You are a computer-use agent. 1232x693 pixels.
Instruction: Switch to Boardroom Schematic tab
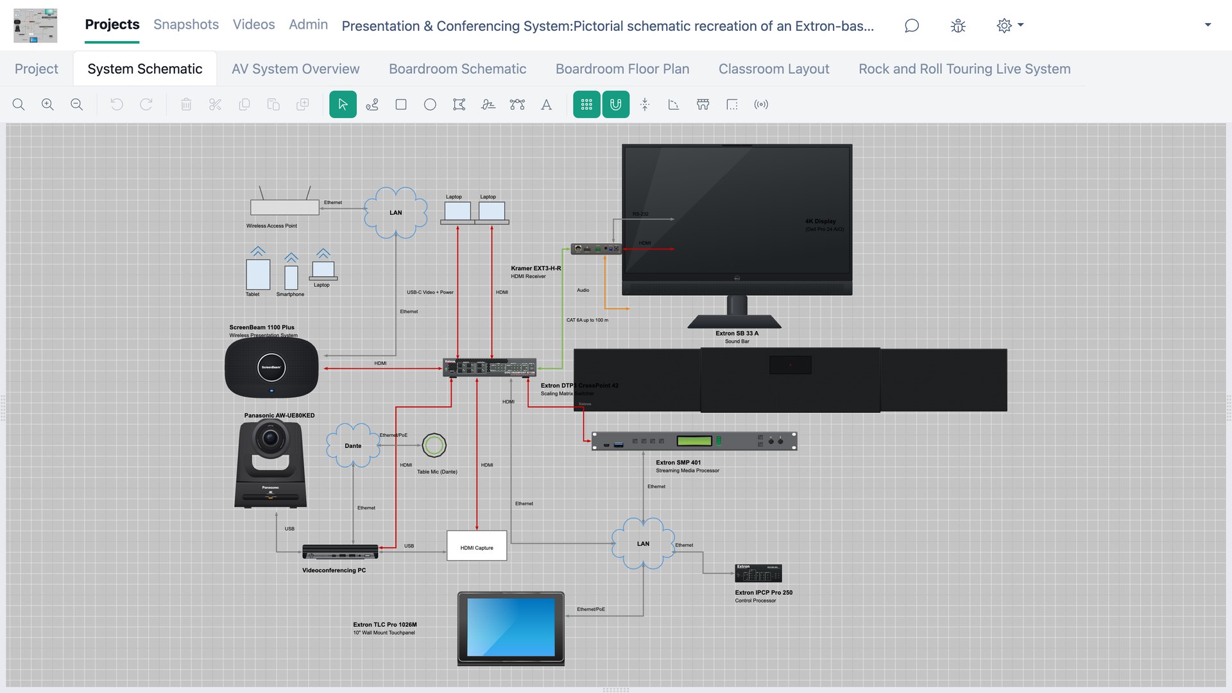pyautogui.click(x=458, y=69)
